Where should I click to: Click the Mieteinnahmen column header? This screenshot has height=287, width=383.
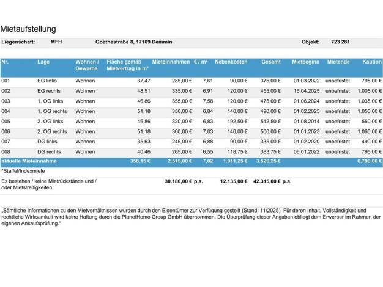click(171, 62)
